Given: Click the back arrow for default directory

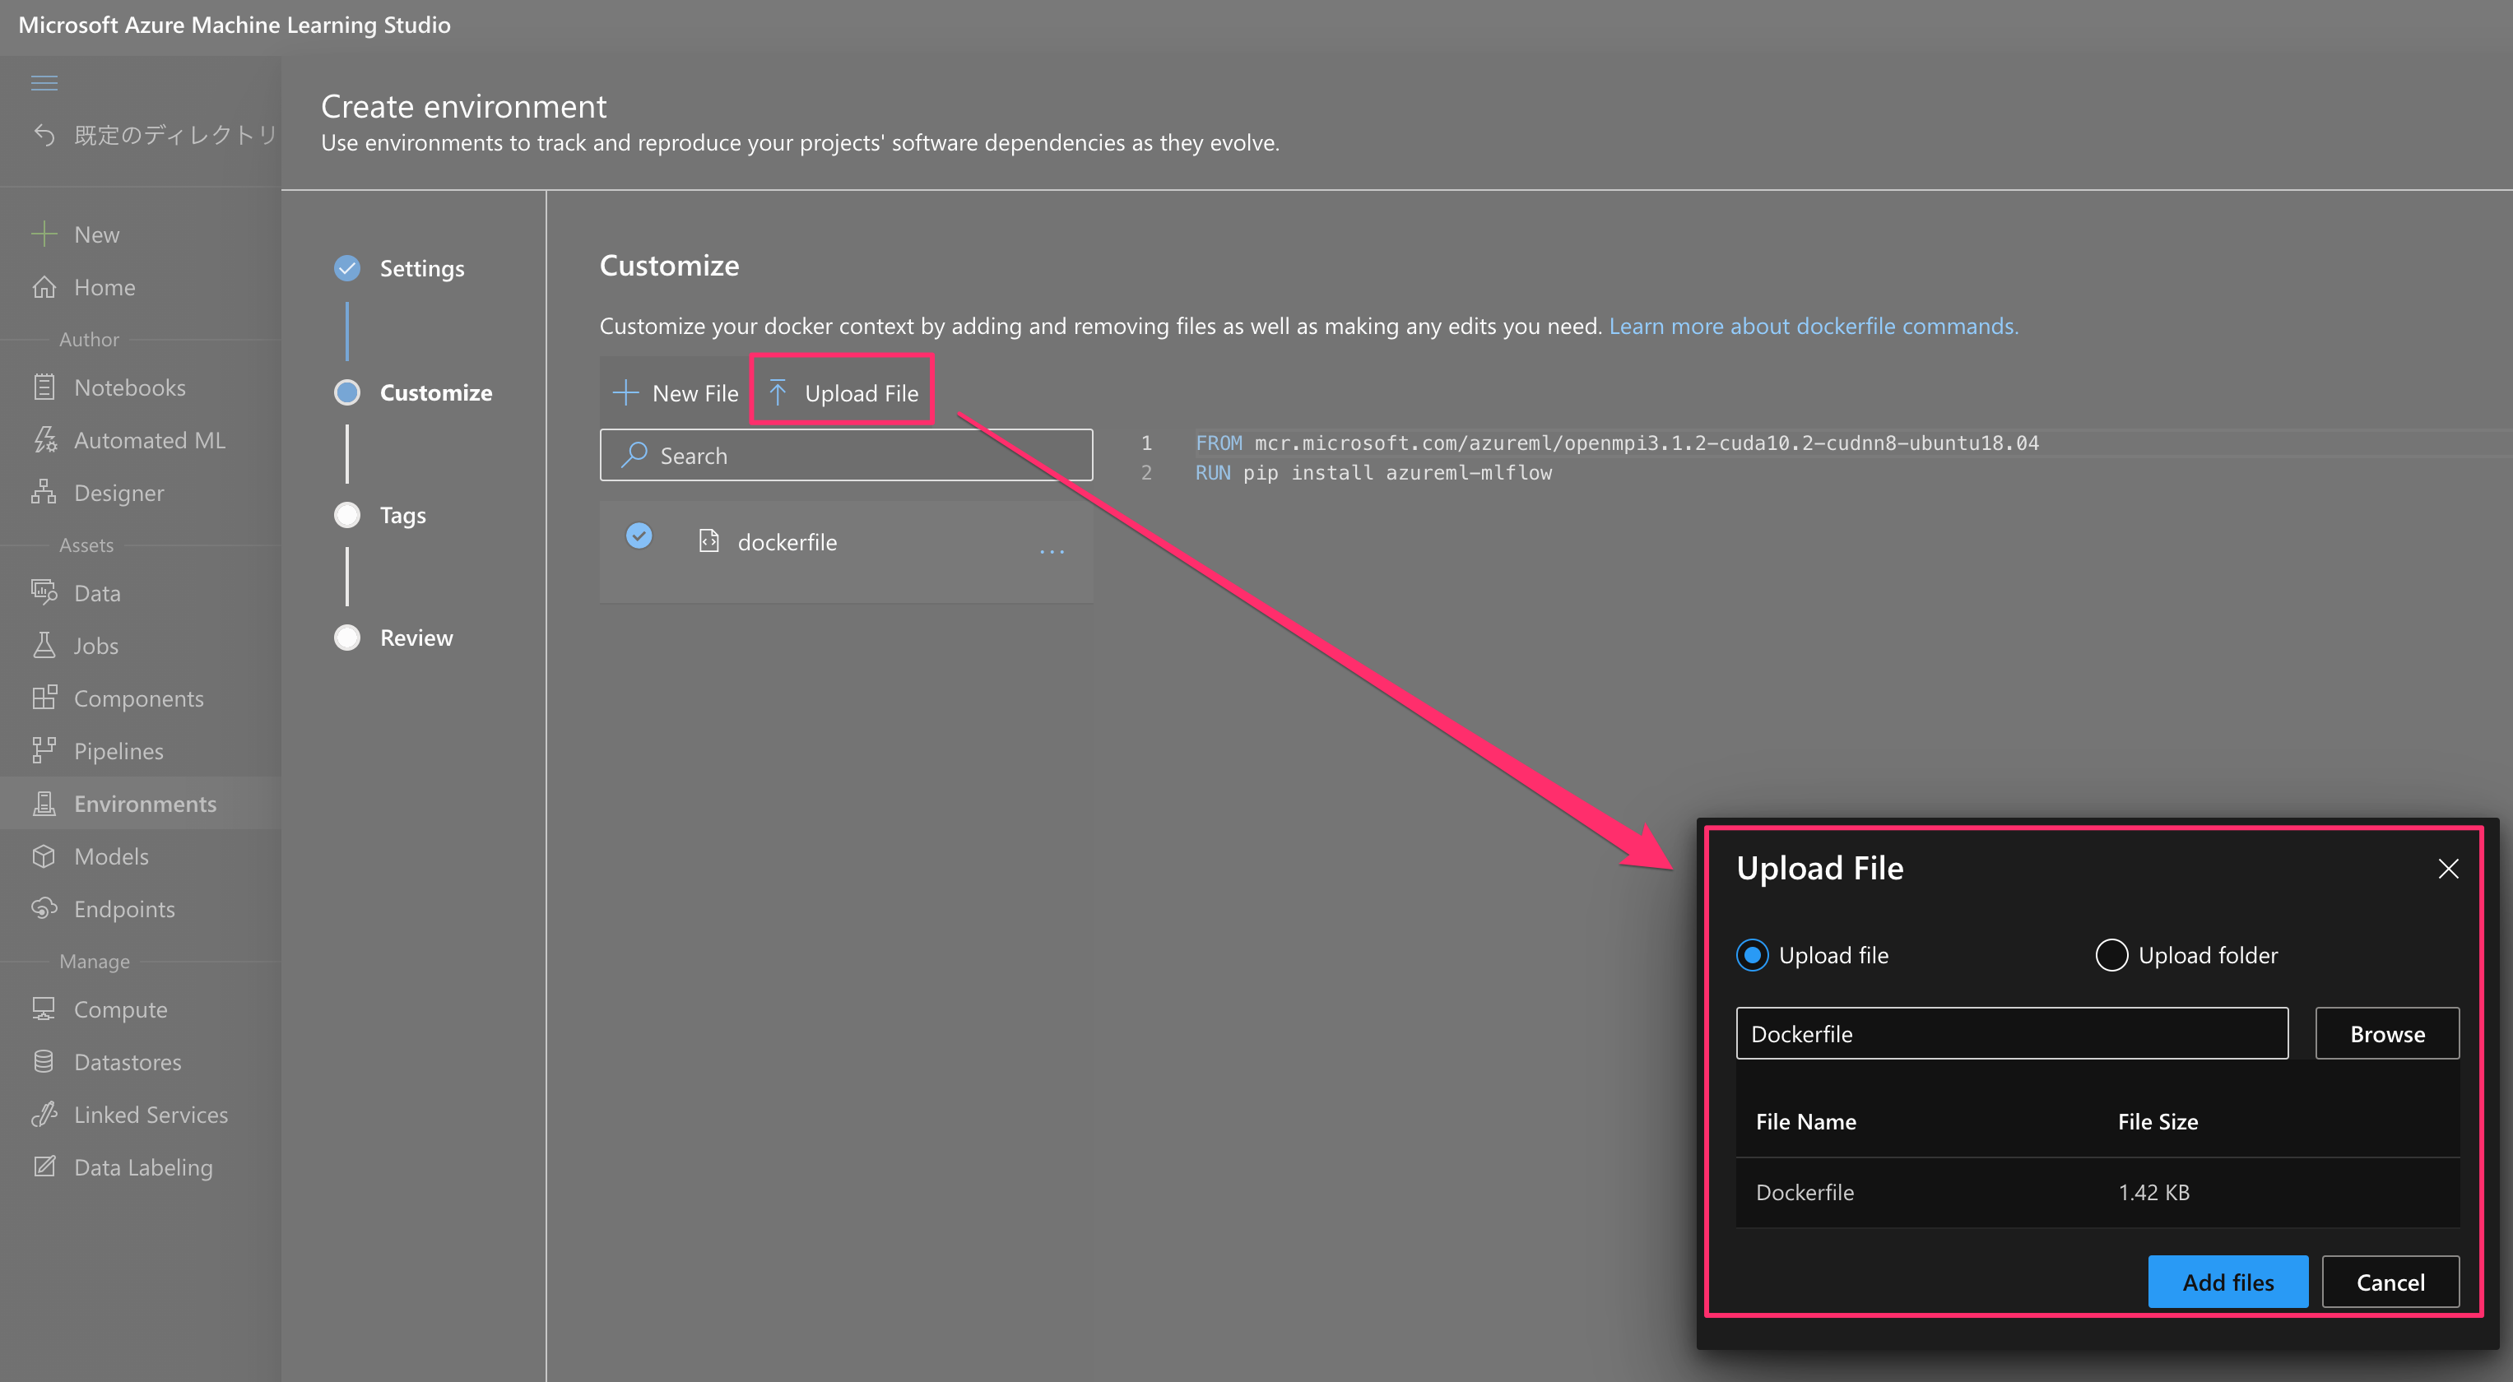Looking at the screenshot, I should 44,135.
